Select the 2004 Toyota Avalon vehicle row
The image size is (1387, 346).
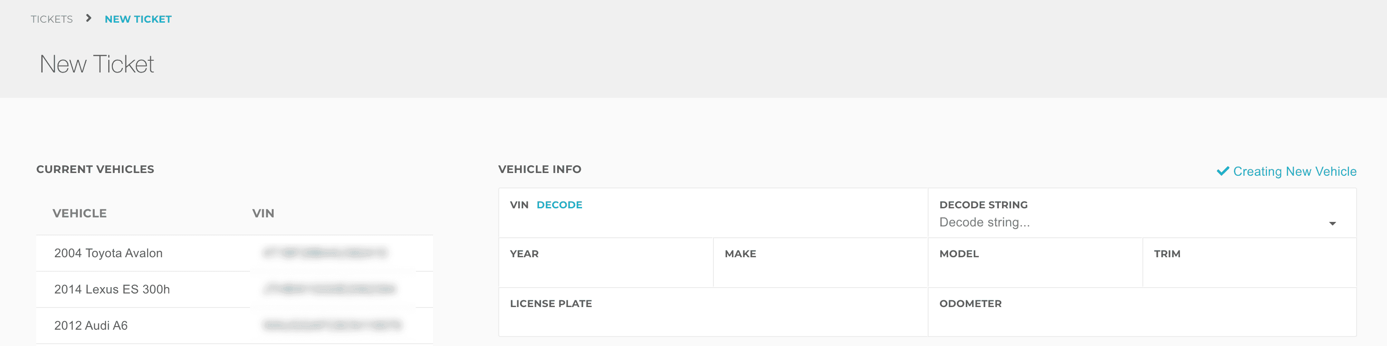(x=108, y=254)
